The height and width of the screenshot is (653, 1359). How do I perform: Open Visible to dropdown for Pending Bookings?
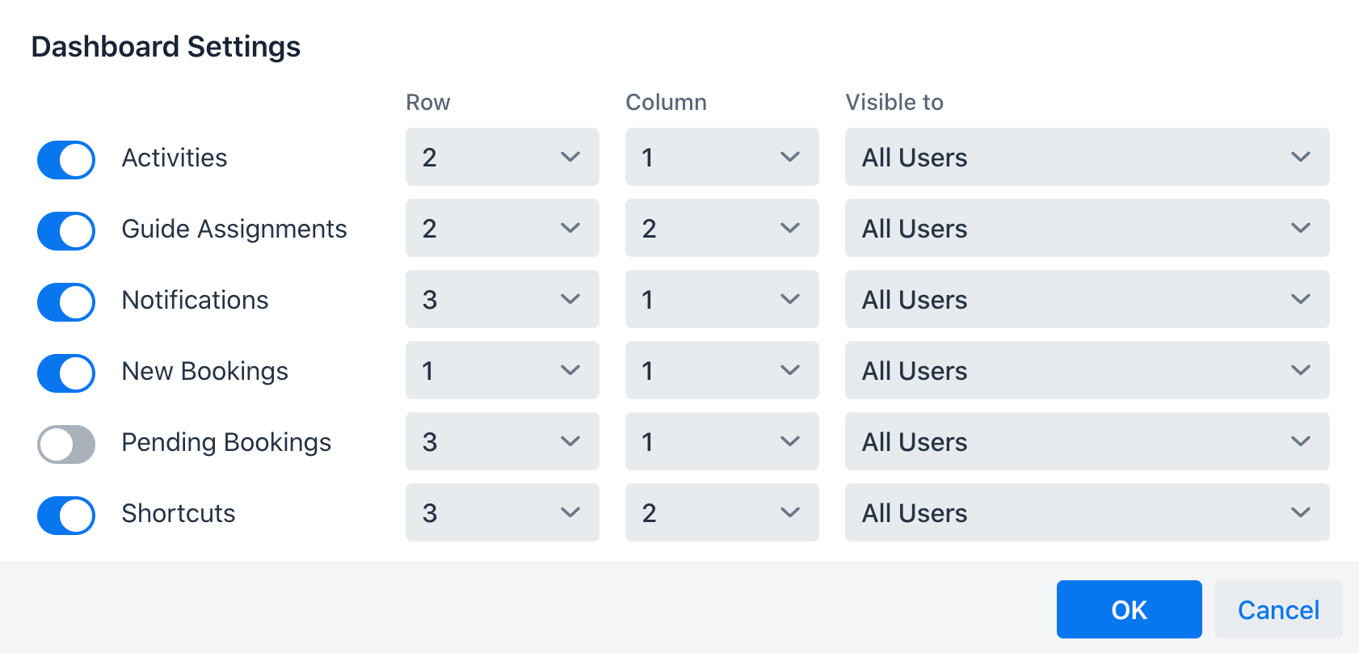1088,441
